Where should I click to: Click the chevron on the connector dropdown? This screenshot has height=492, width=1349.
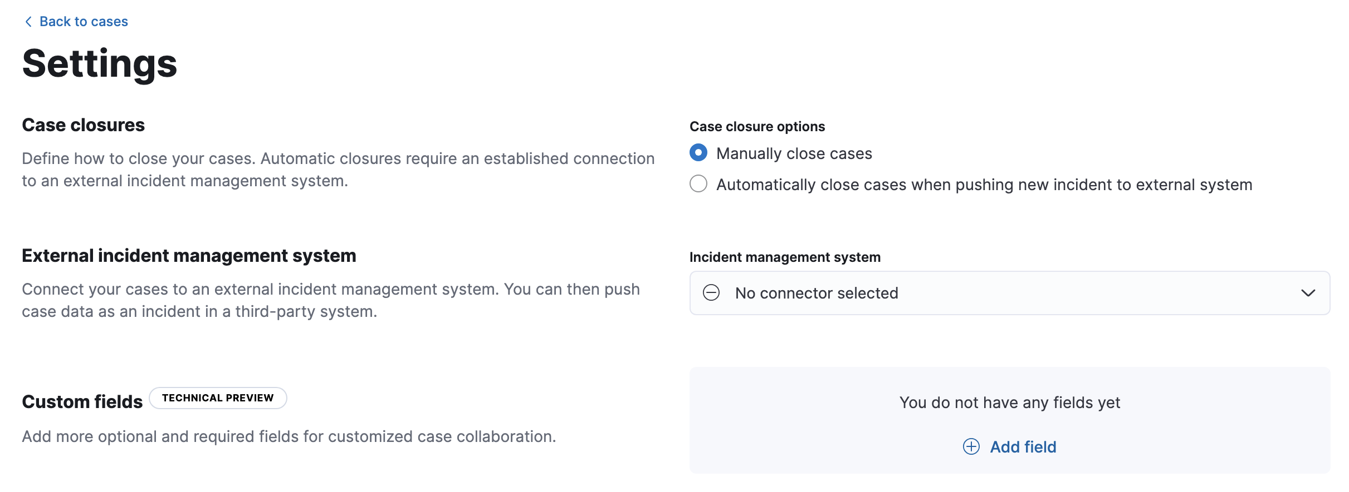pyautogui.click(x=1310, y=293)
